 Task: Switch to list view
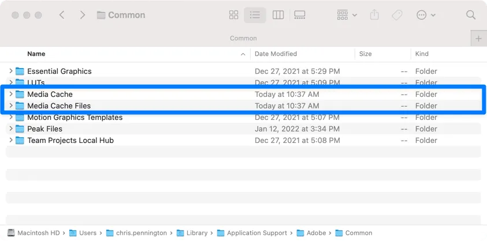(255, 15)
